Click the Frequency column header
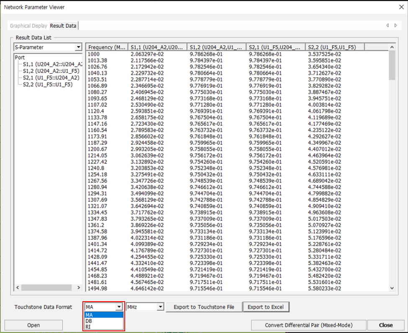Image resolution: width=408 pixels, height=333 pixels. click(107, 47)
